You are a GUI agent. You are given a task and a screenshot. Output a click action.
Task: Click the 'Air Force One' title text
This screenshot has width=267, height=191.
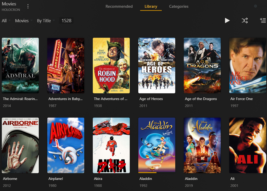[x=241, y=99]
